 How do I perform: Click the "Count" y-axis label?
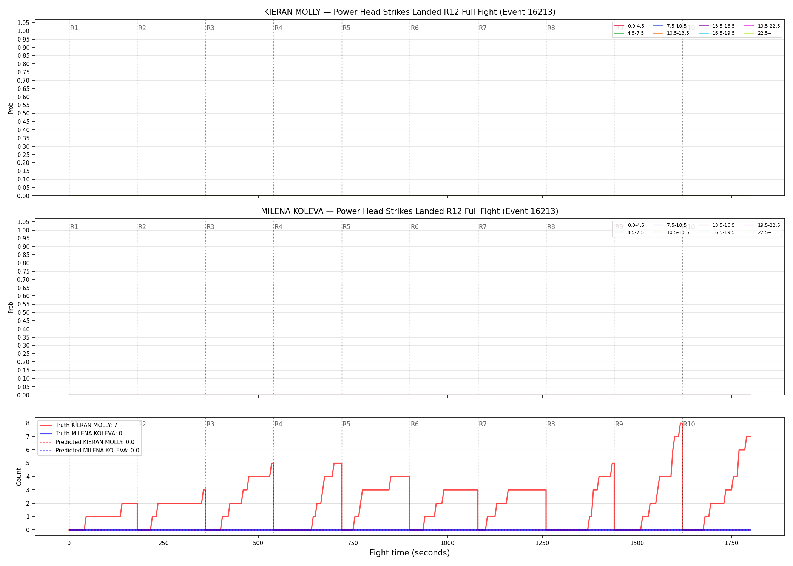[19, 477]
